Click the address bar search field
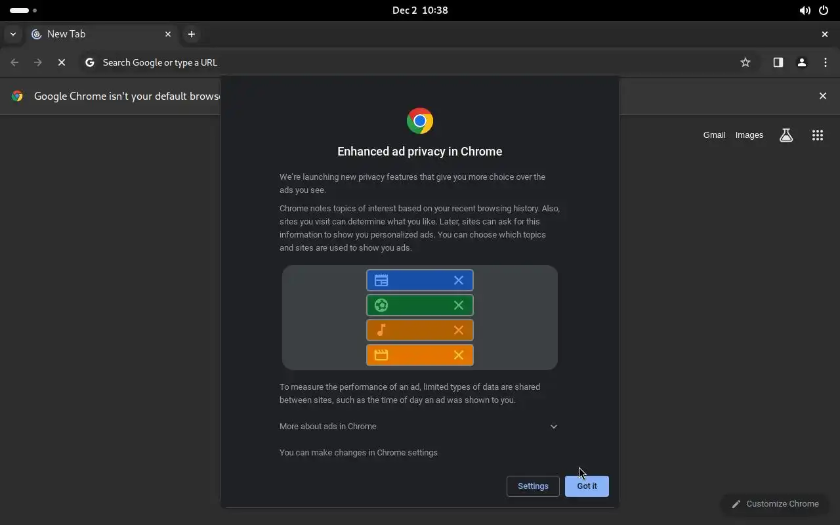This screenshot has width=840, height=525. [x=419, y=62]
